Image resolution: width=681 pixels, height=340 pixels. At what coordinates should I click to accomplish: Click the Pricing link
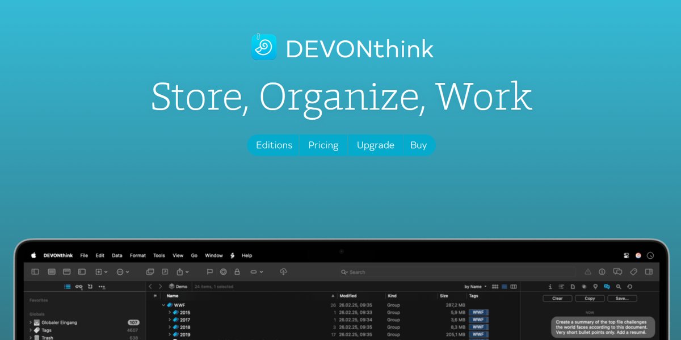pyautogui.click(x=323, y=145)
